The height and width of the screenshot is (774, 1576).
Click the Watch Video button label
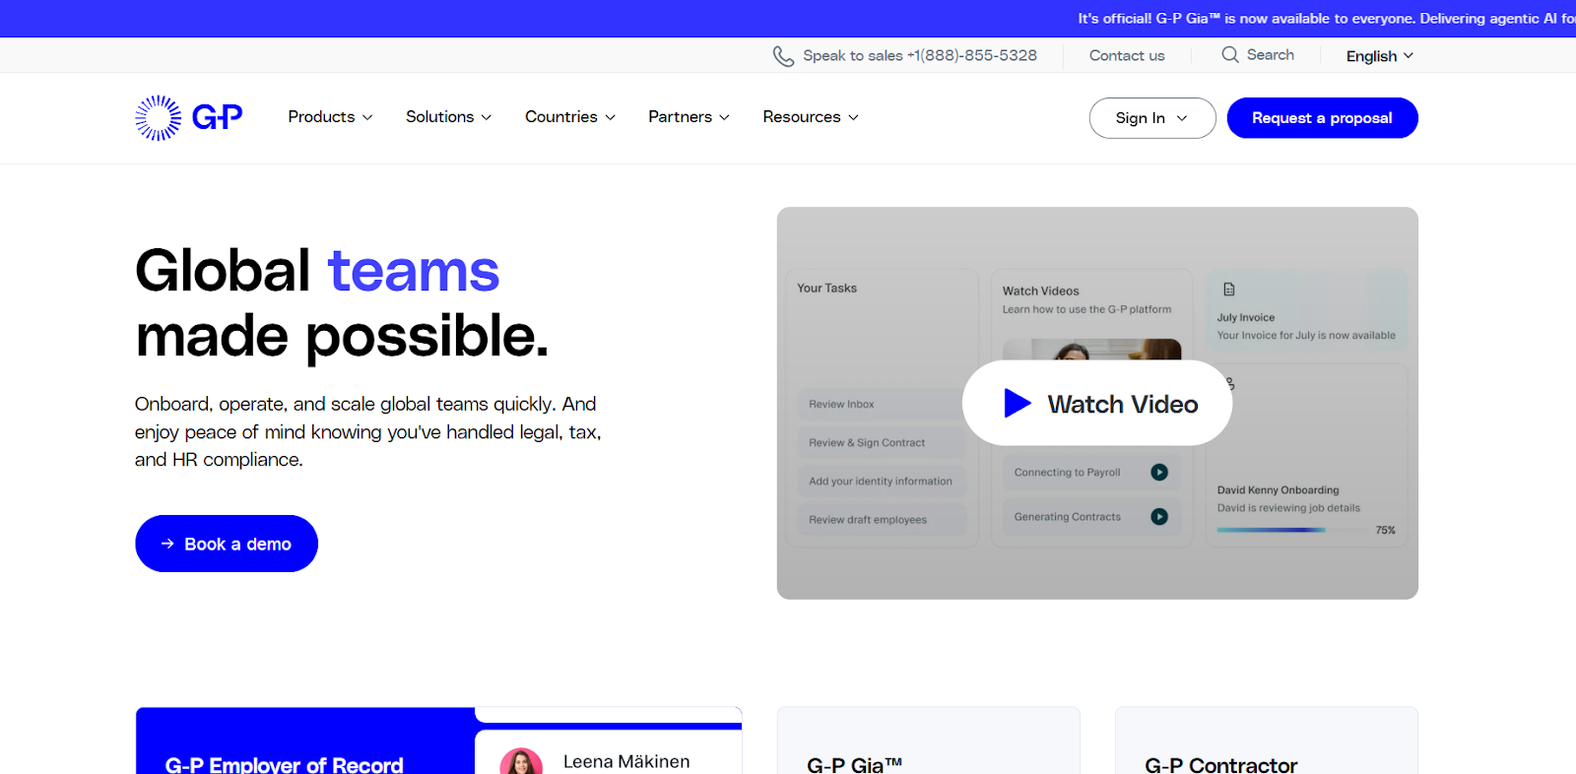(1123, 404)
